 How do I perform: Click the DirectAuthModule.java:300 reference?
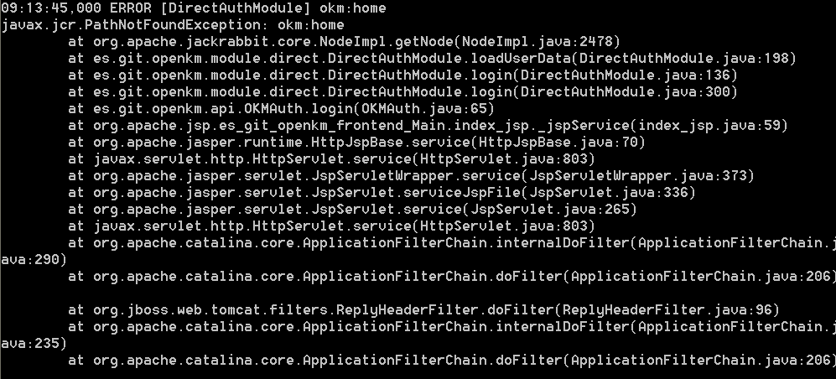[626, 91]
